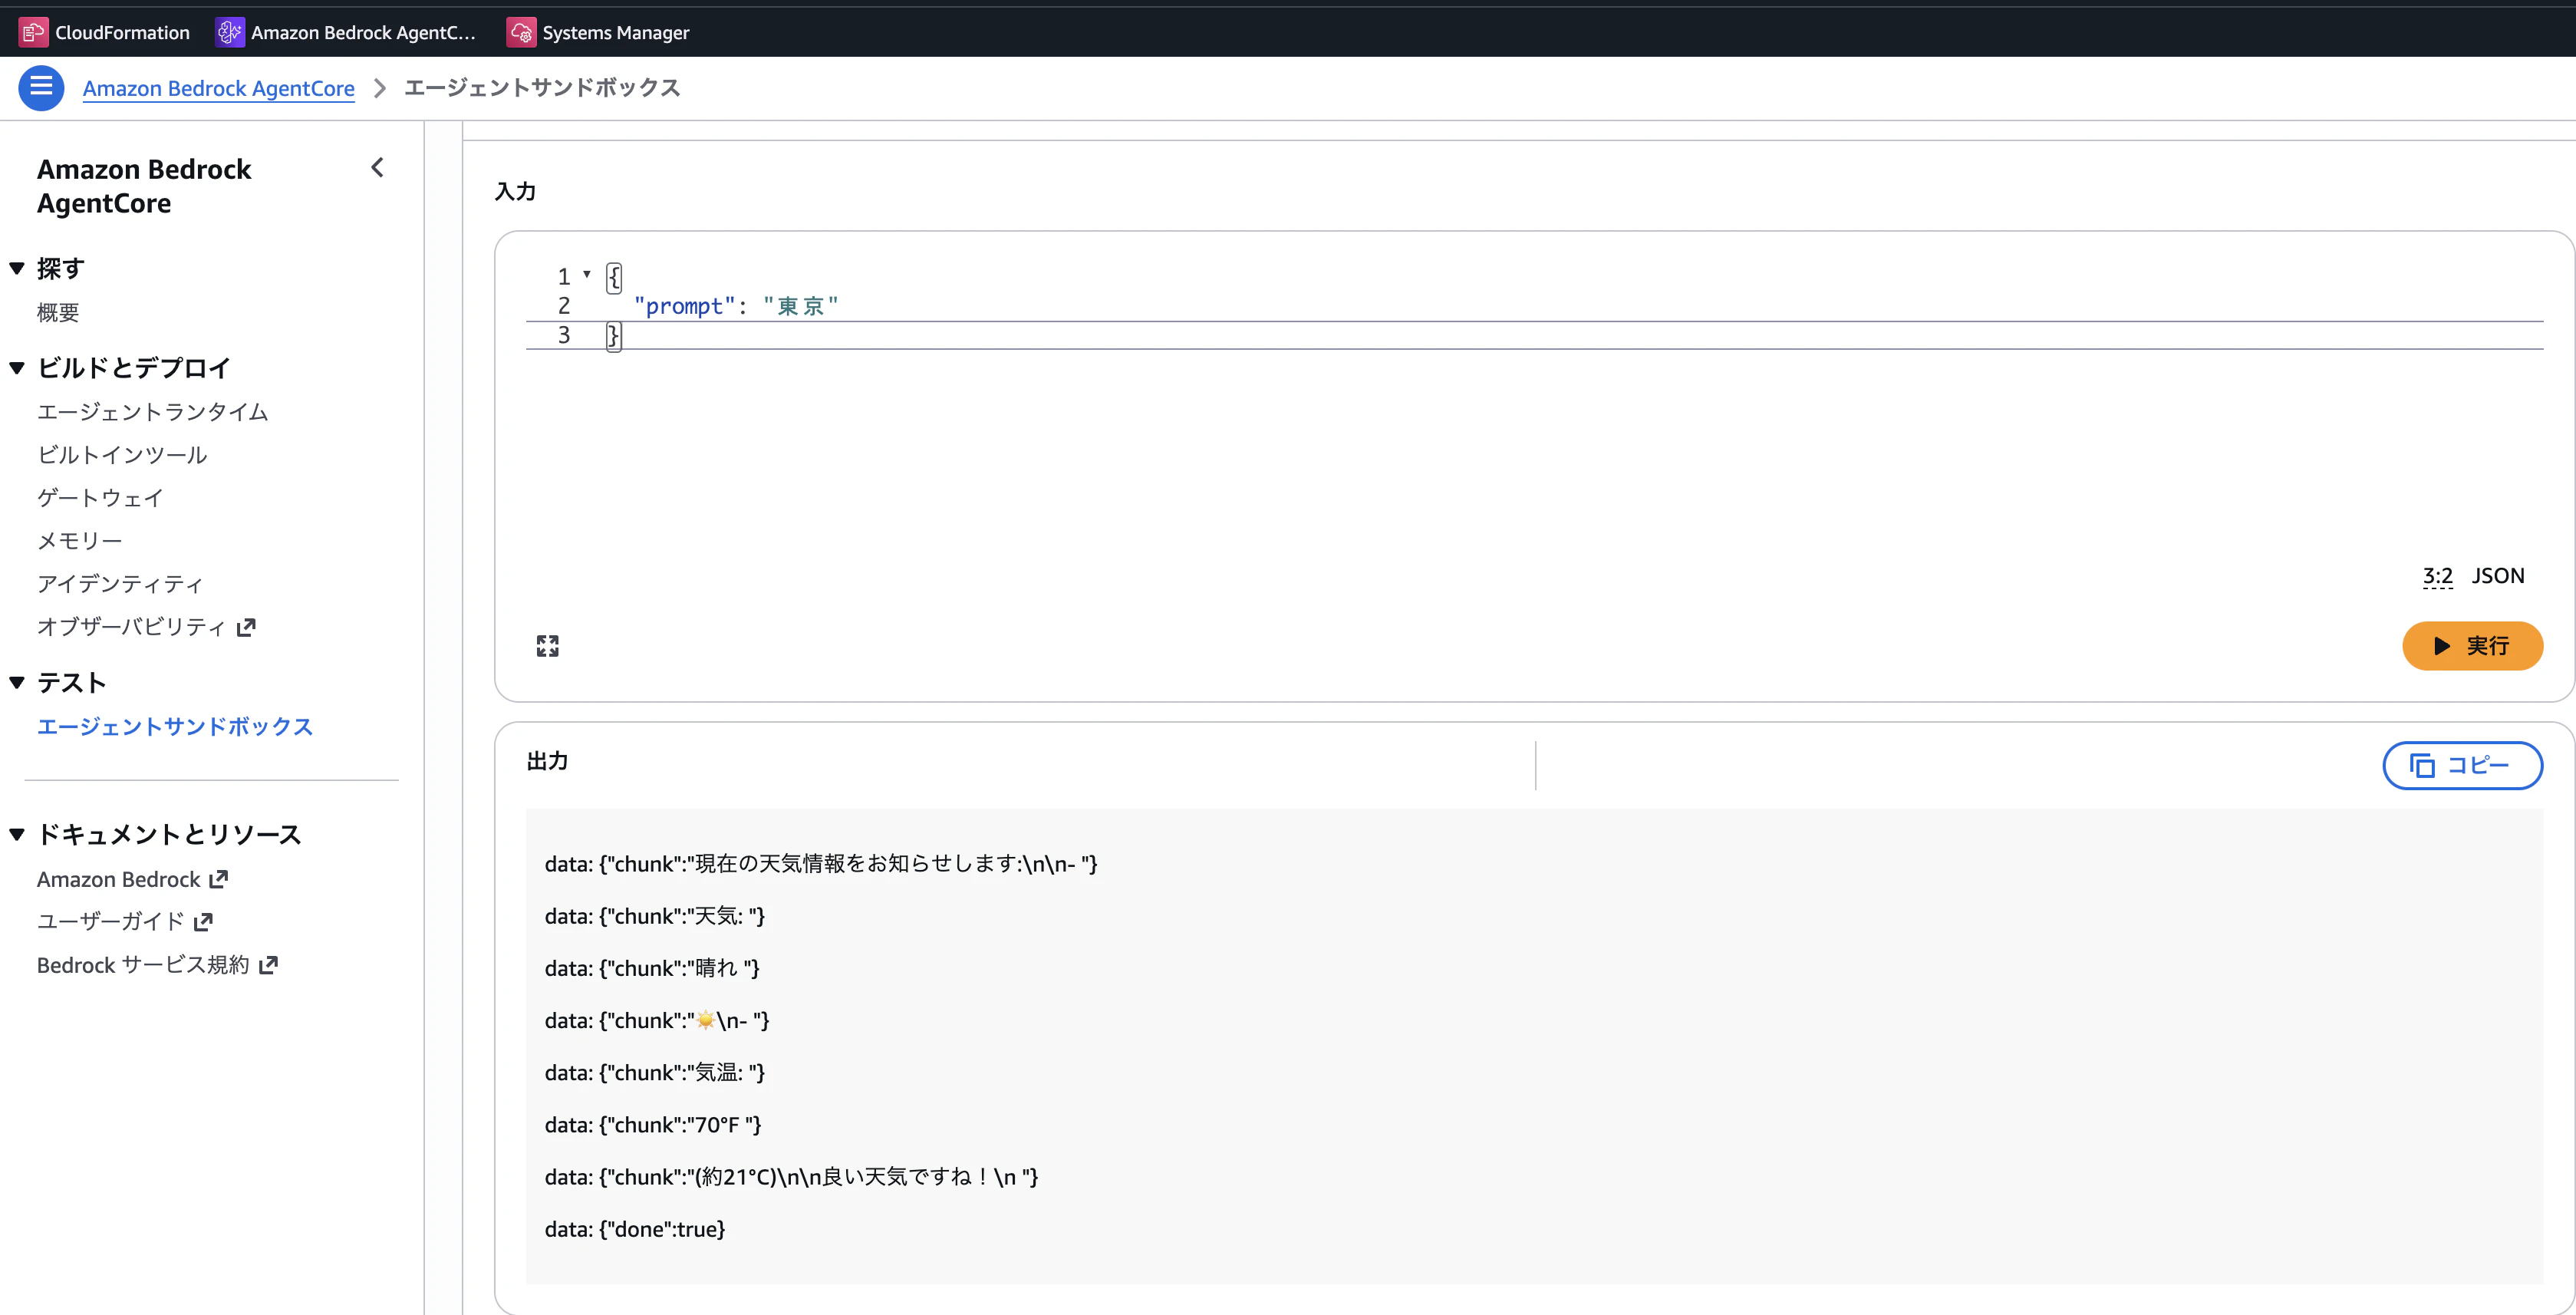
Task: Click the output line showing 70°F
Action: click(x=653, y=1125)
